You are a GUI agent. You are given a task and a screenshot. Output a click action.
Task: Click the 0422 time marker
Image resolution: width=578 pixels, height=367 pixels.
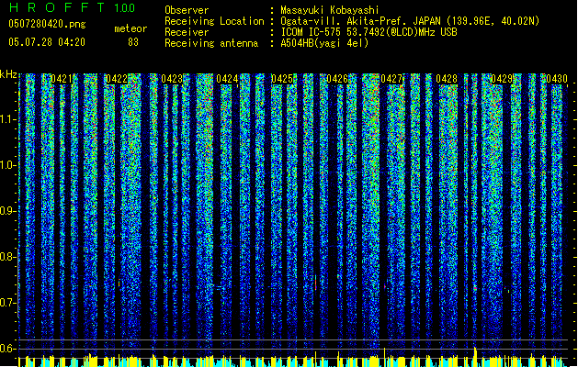[x=117, y=79]
